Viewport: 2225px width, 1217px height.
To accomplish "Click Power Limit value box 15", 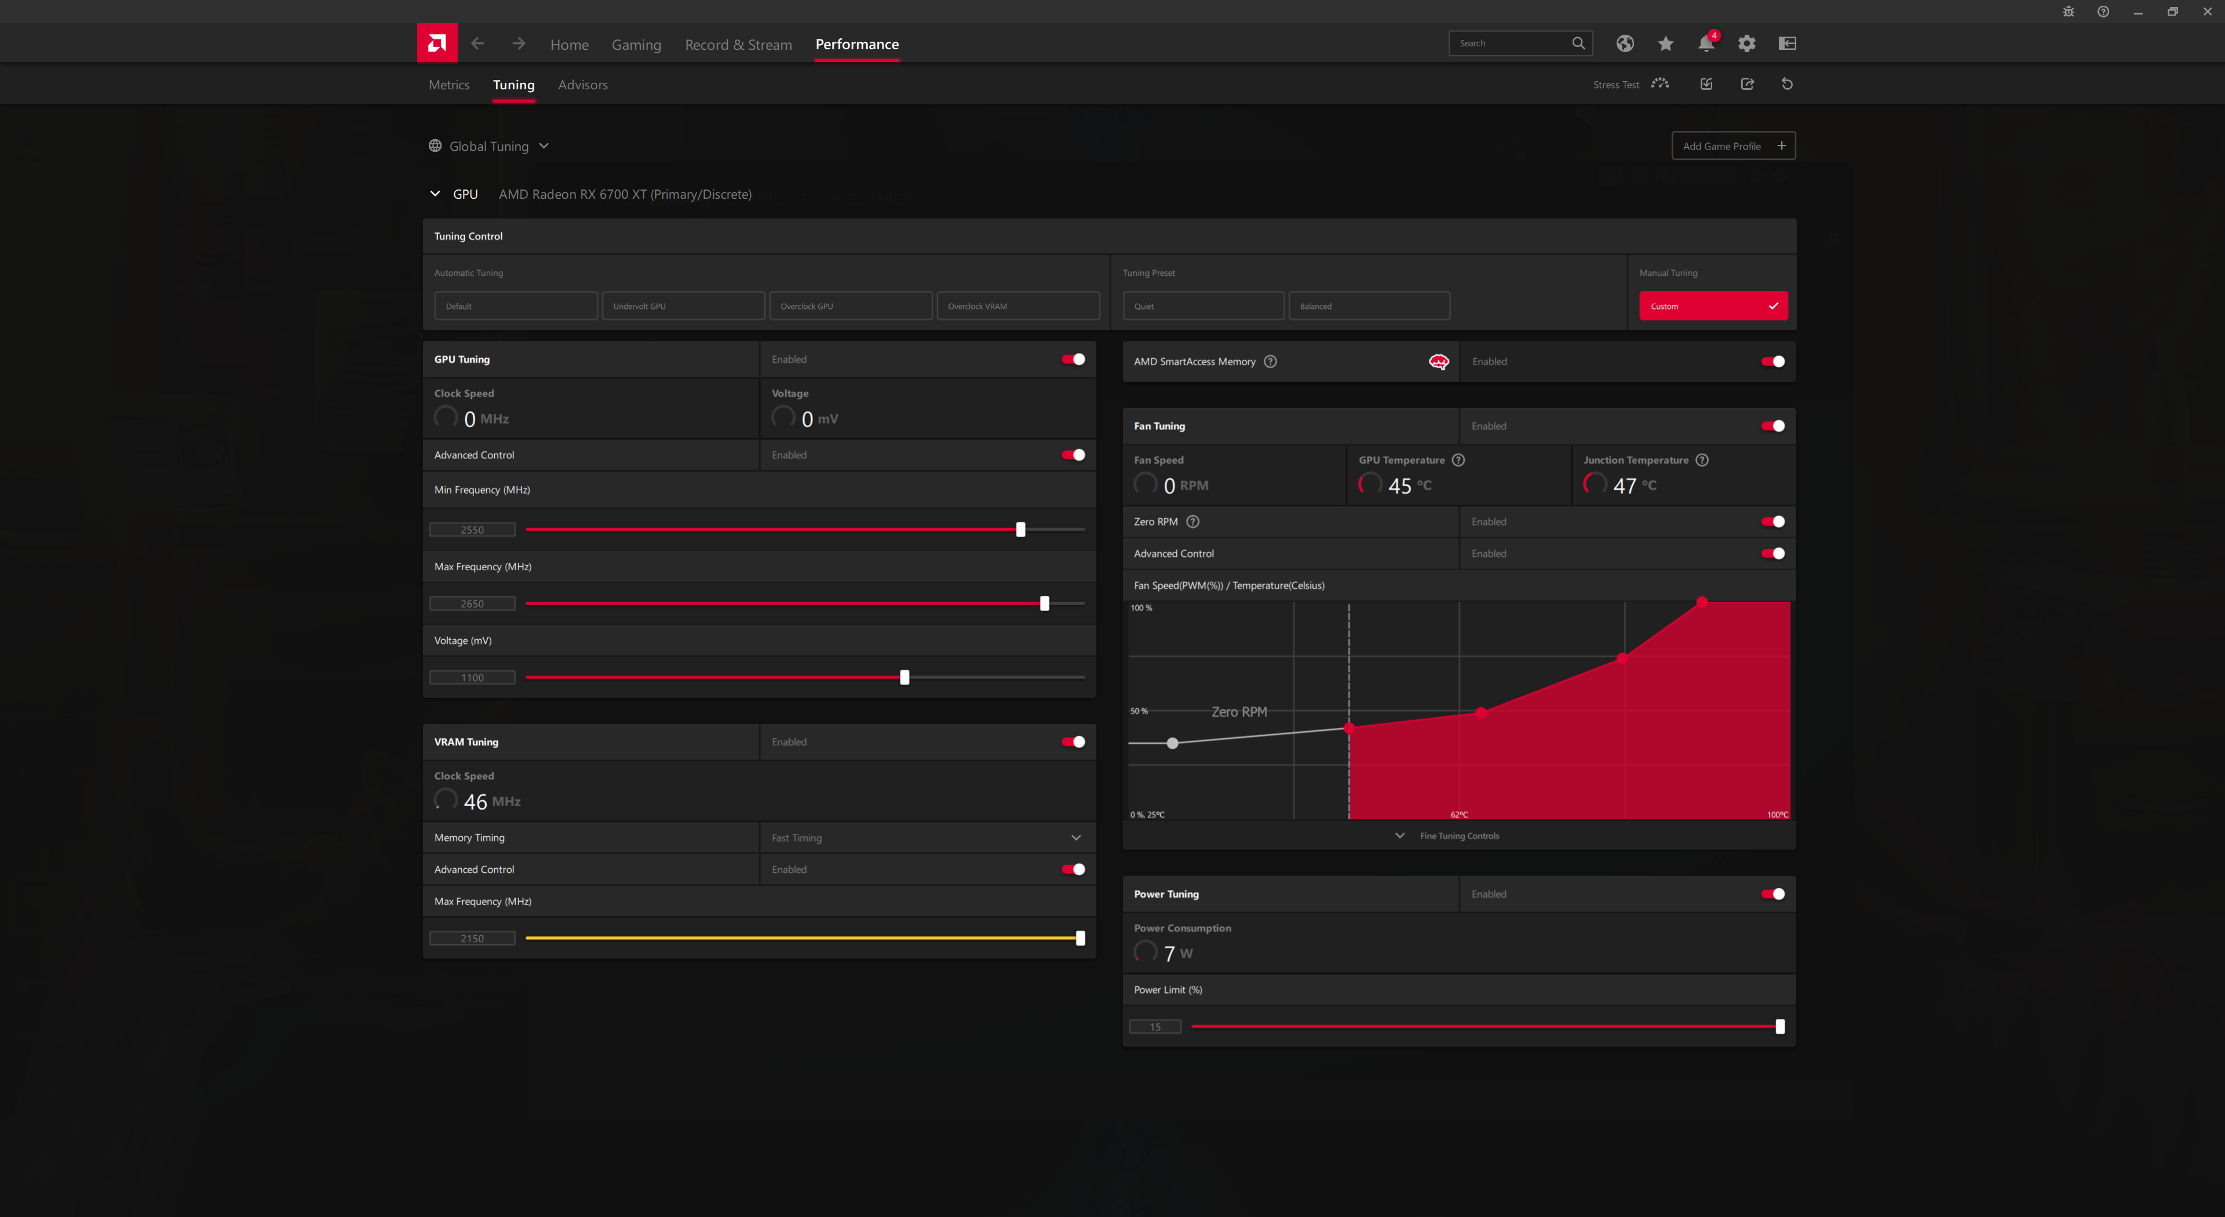I will point(1155,1026).
